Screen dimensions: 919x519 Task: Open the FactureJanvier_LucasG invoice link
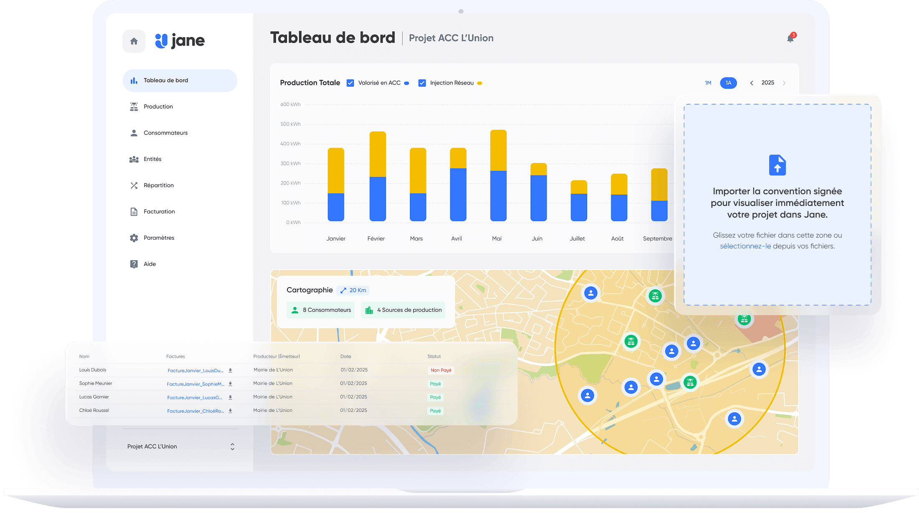click(194, 398)
